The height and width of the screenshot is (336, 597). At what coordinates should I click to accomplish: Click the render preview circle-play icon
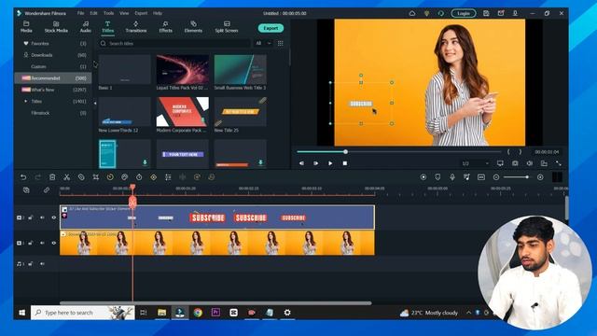coord(423,177)
